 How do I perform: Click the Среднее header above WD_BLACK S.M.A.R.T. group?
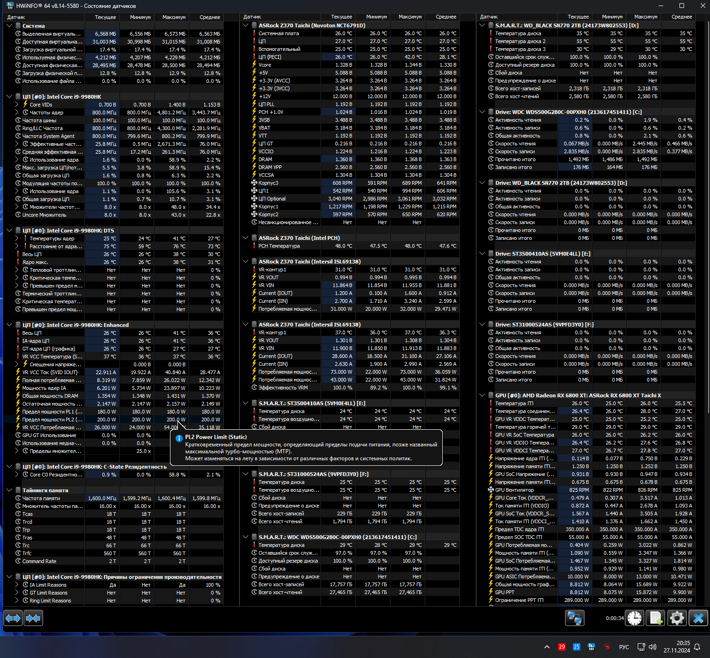678,17
